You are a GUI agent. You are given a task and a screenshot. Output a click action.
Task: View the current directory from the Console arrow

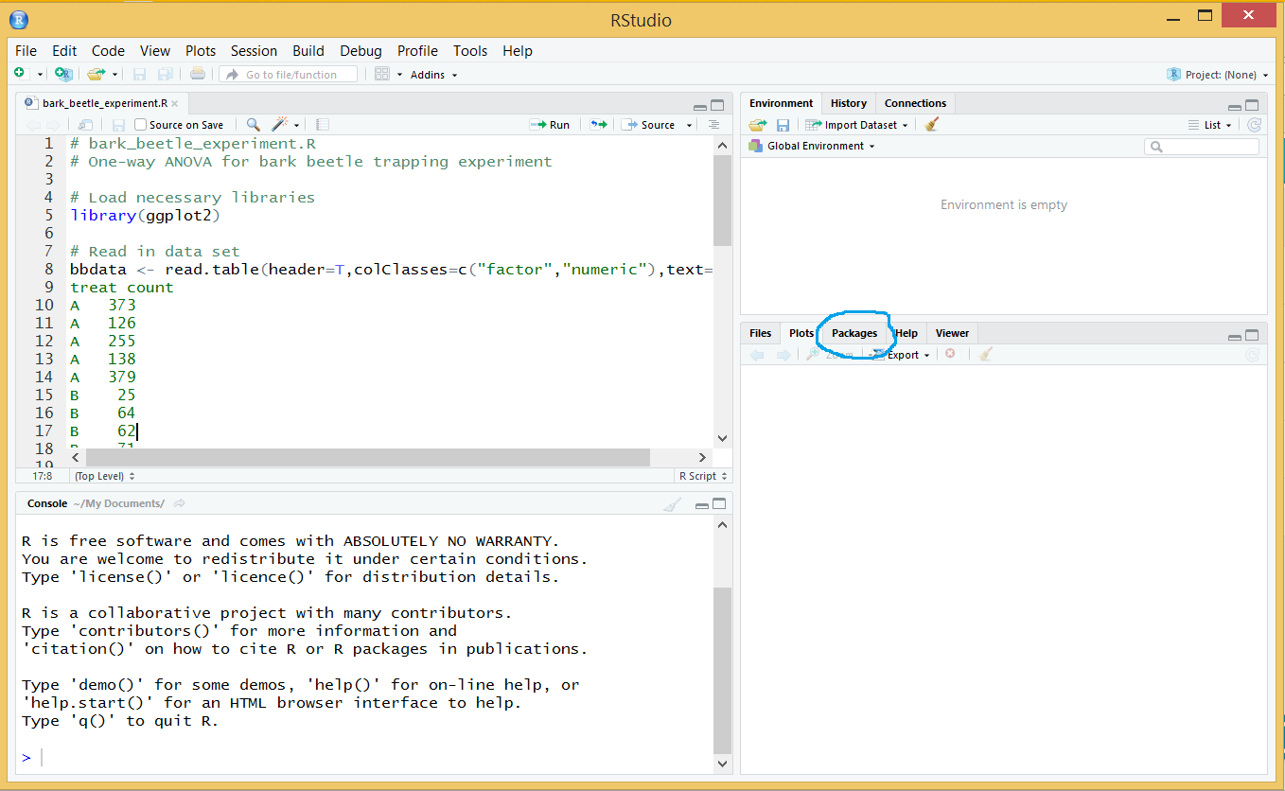pos(180,503)
